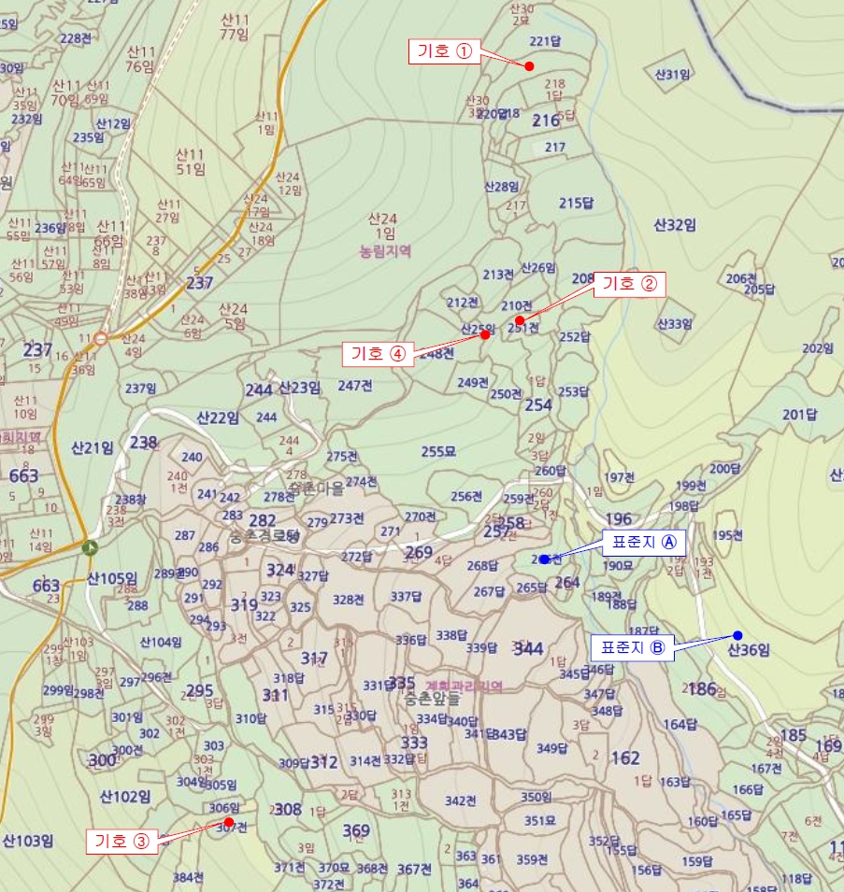844x892 pixels.
Task: Click parcel label 산26임
Action: point(537,267)
